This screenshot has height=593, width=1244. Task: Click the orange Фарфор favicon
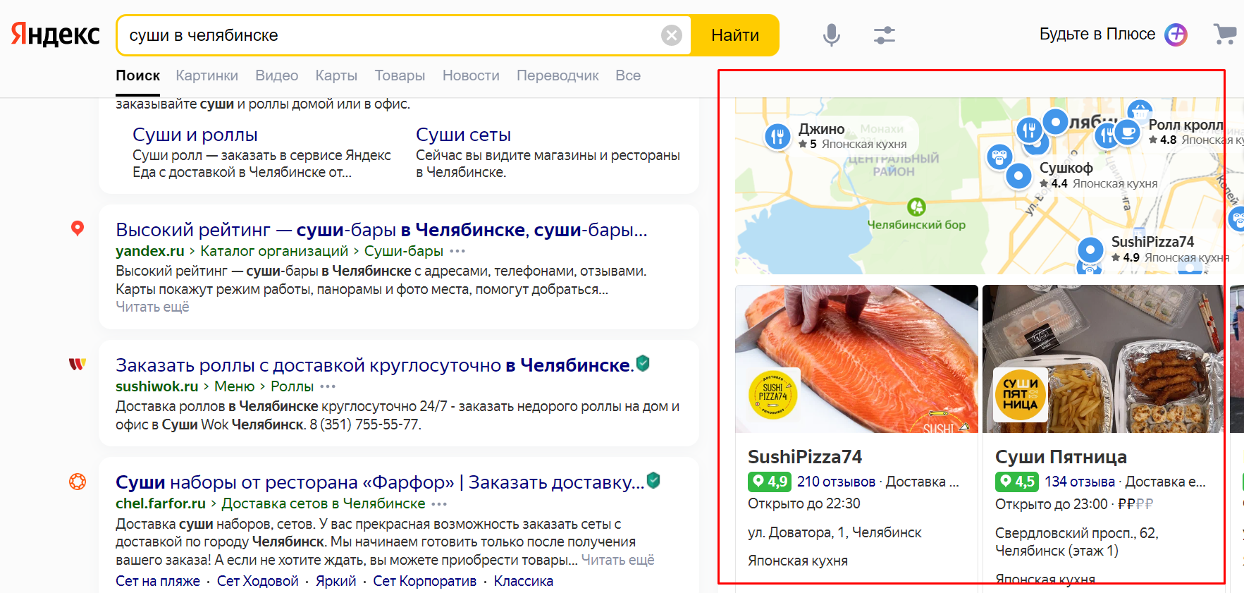(78, 482)
